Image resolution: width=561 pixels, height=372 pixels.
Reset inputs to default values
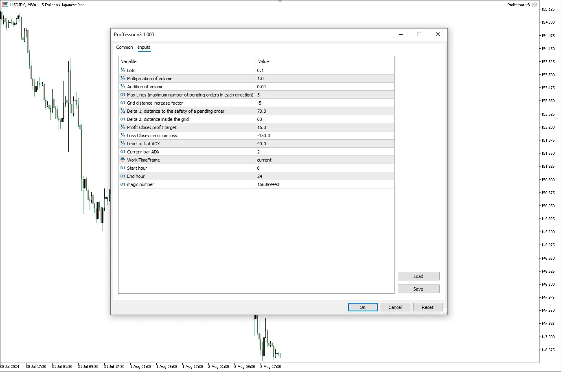coord(427,307)
